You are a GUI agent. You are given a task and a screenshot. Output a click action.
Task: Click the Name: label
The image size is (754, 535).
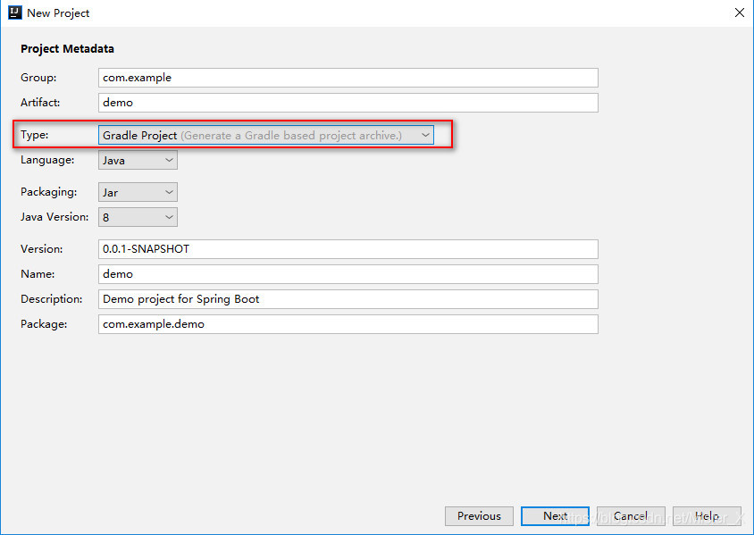pos(38,274)
